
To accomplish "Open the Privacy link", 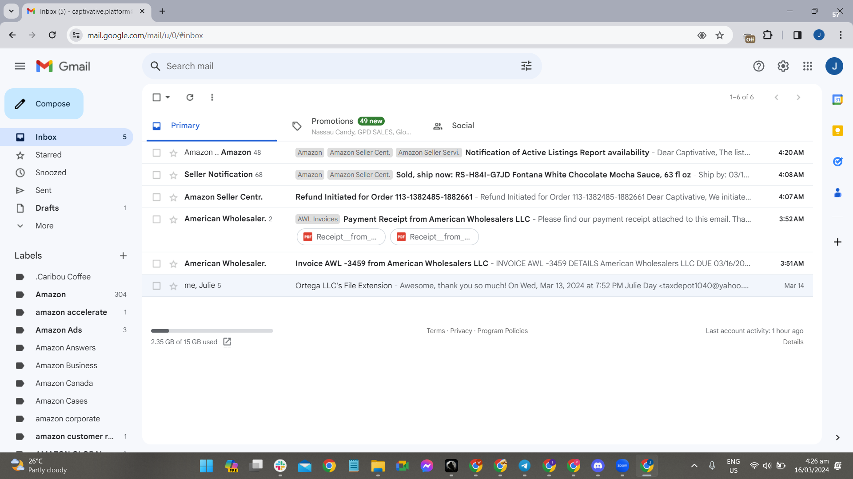I will click(461, 331).
